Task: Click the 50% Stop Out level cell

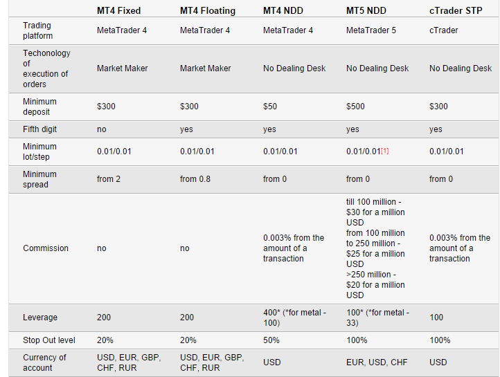Action: point(271,340)
